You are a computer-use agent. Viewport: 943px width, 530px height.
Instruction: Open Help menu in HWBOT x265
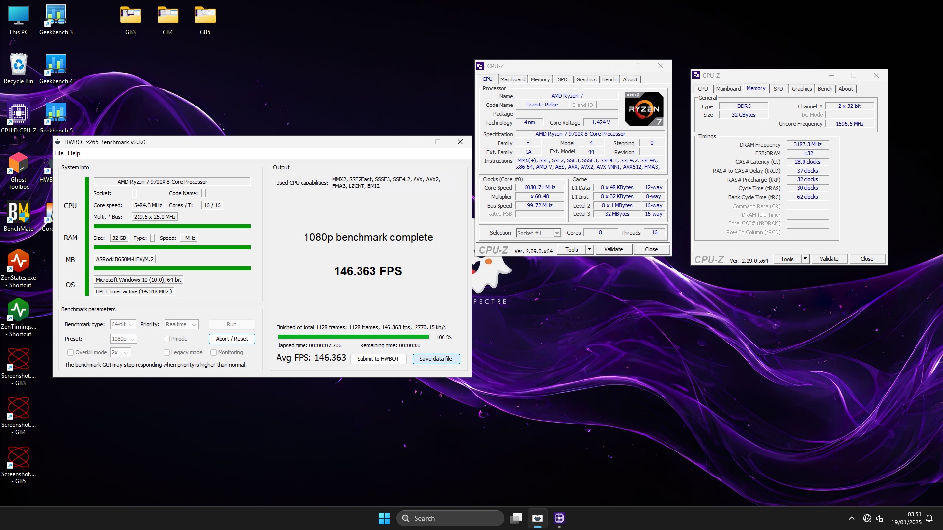tap(74, 153)
